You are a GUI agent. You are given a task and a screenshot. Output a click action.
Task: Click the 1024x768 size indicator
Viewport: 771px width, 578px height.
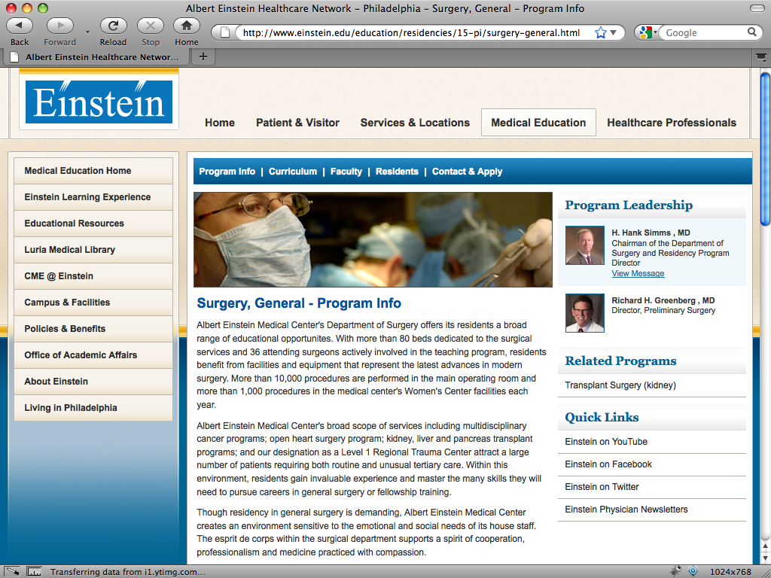pyautogui.click(x=730, y=572)
